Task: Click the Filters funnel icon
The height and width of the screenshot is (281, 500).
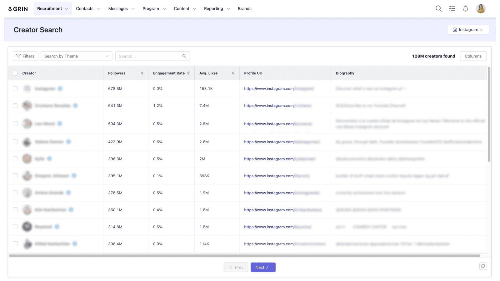Action: [x=19, y=56]
